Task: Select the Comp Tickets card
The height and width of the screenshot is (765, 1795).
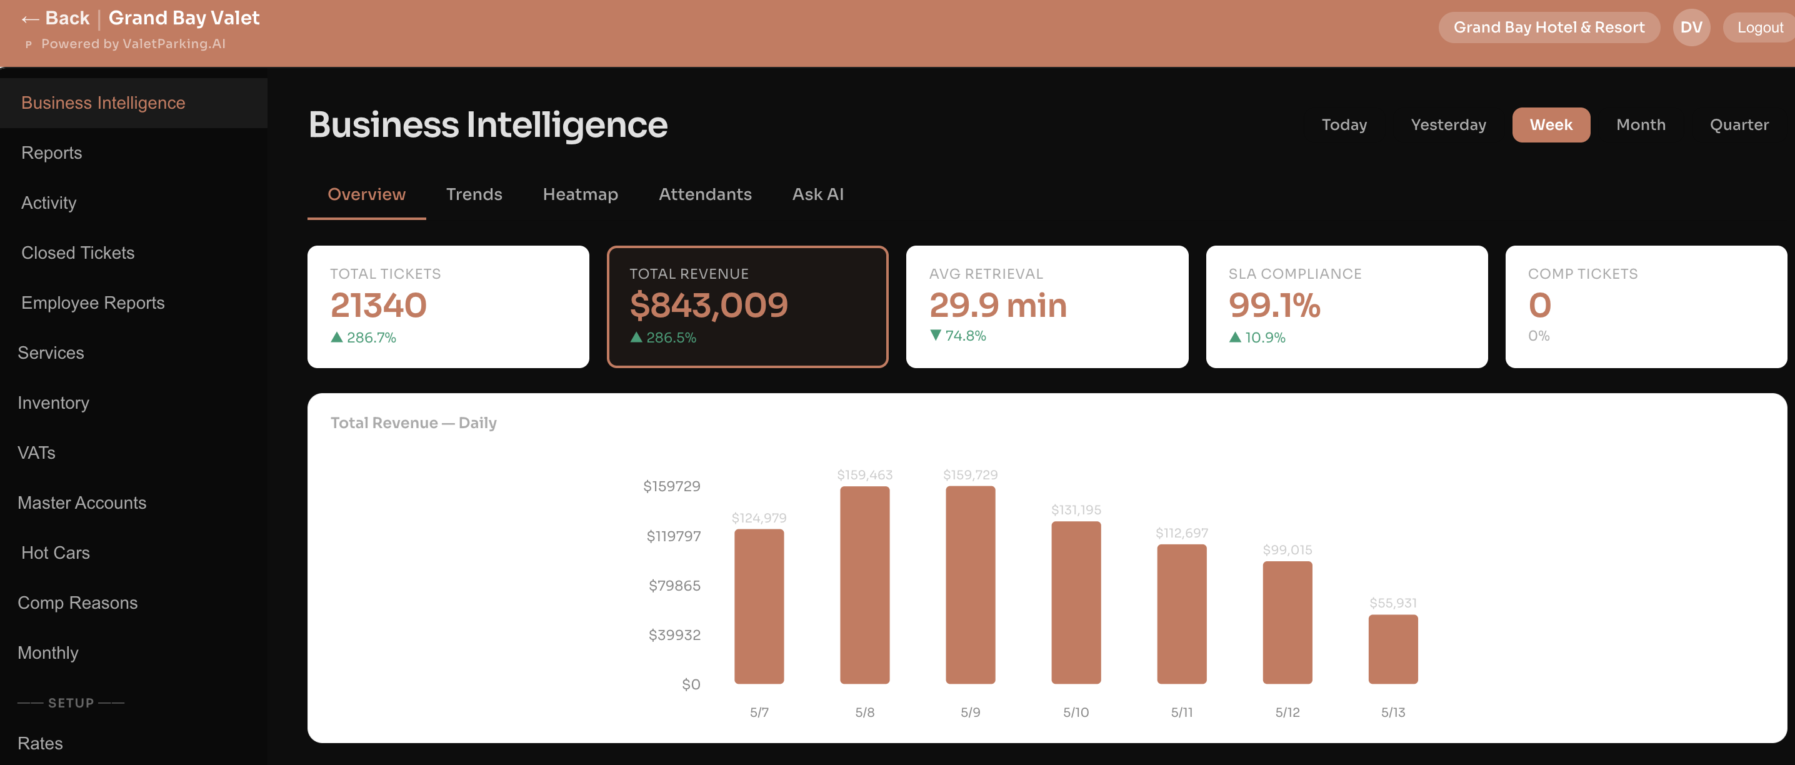Action: 1646,307
